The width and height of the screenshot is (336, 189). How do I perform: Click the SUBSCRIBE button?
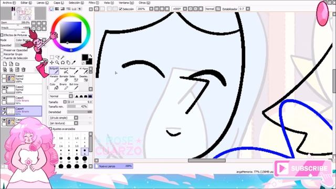(x=302, y=169)
